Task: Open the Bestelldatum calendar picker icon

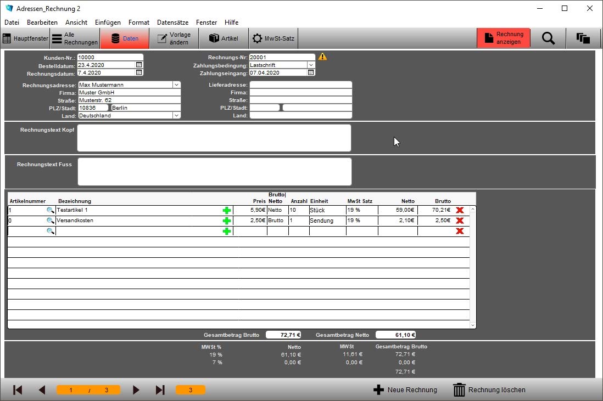Action: [x=139, y=65]
